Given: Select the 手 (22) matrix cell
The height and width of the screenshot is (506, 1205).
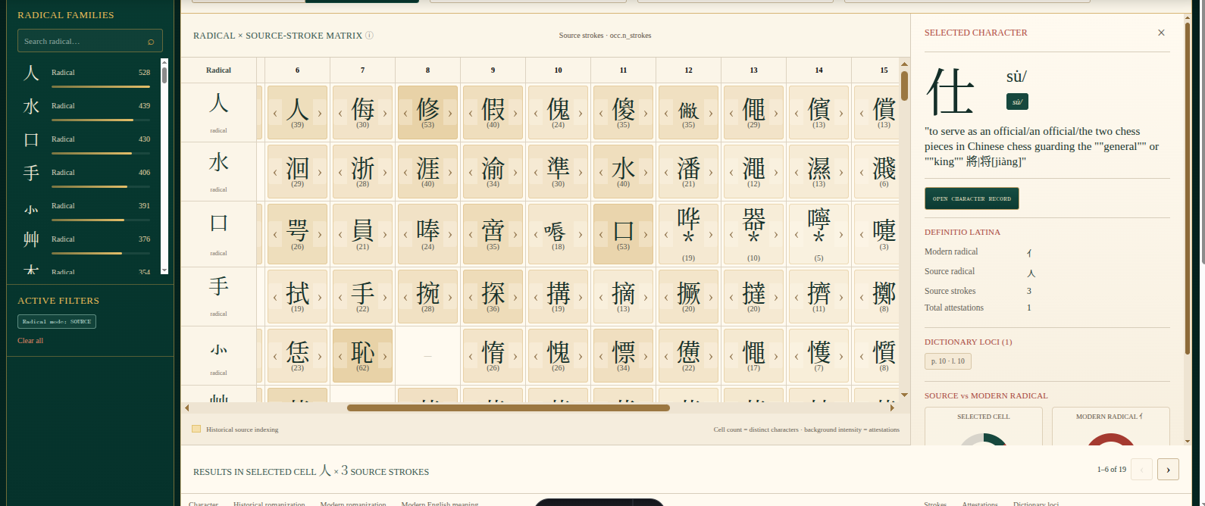Looking at the screenshot, I should click(362, 297).
